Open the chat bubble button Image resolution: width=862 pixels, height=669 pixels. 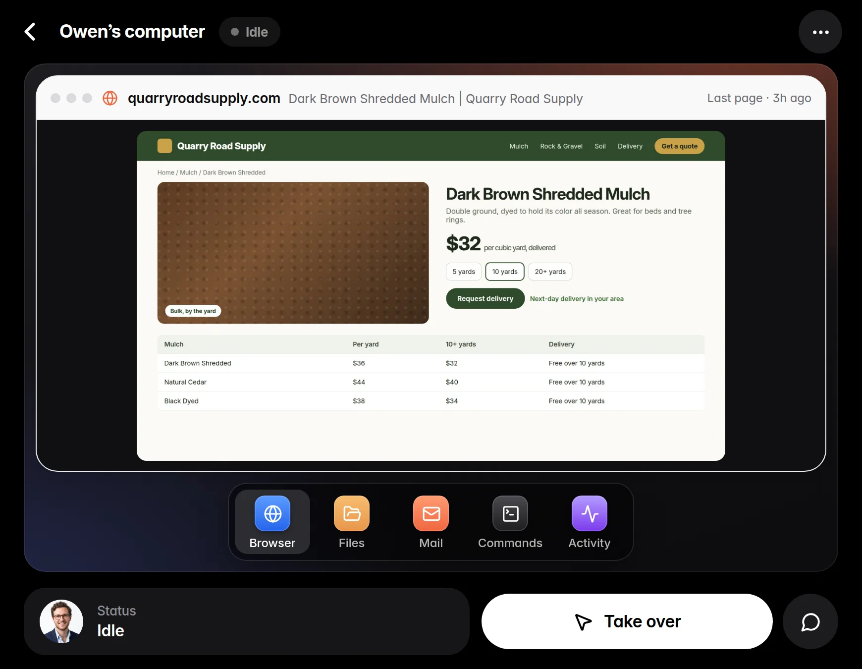coord(810,621)
